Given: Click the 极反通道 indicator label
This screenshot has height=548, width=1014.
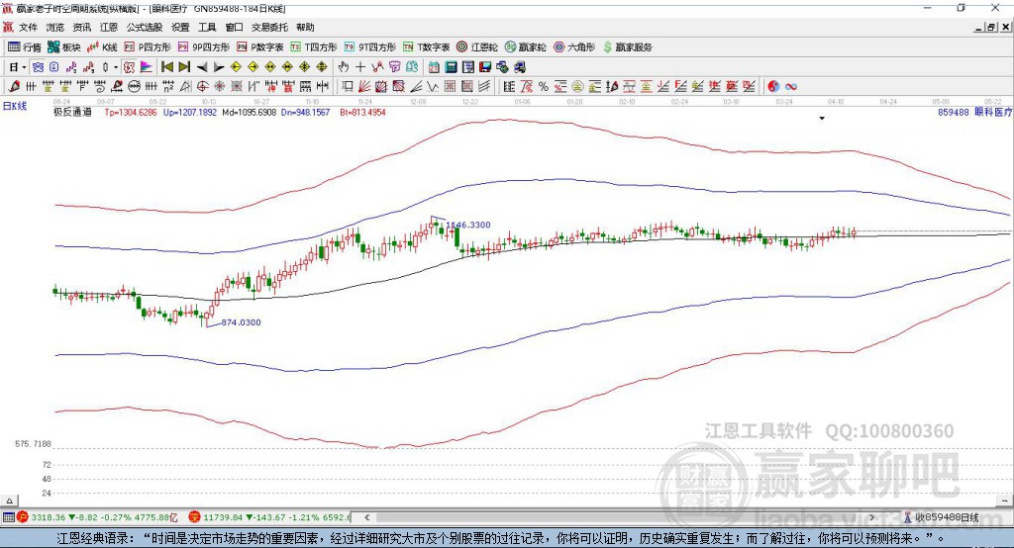Looking at the screenshot, I should click(x=72, y=112).
